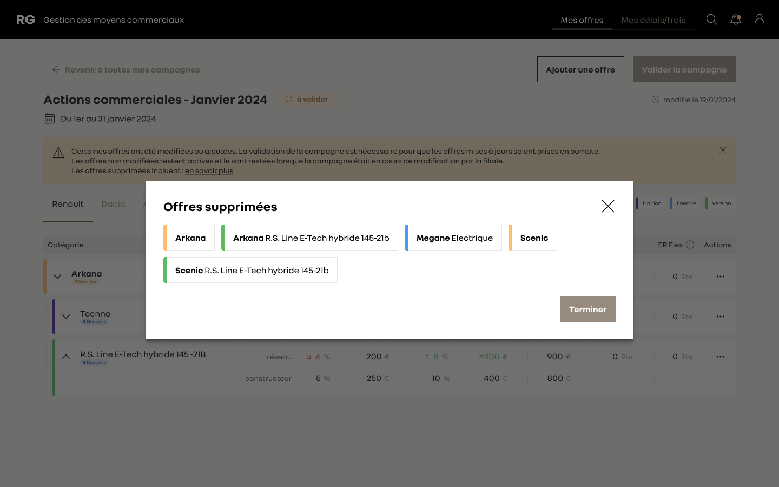Select the Megane Electrique chip

(x=453, y=238)
